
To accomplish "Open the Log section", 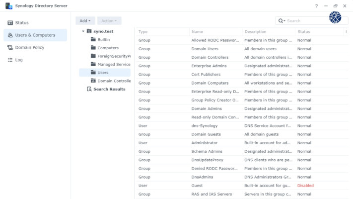I will [35, 60].
